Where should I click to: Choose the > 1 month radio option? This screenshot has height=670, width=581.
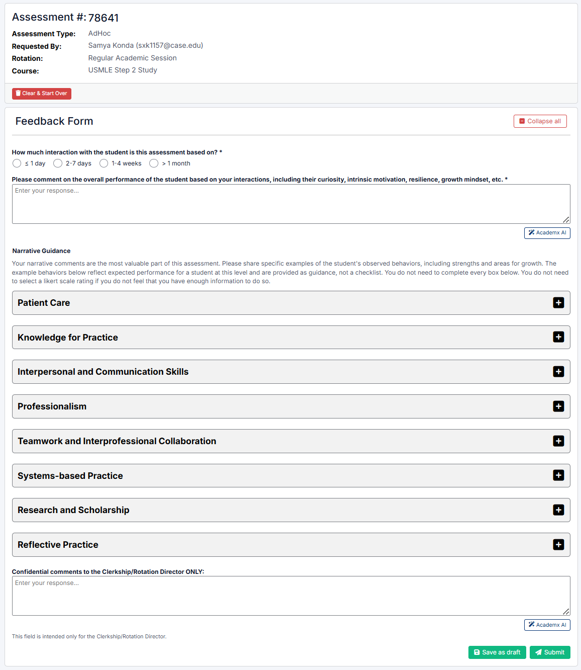[x=154, y=163]
